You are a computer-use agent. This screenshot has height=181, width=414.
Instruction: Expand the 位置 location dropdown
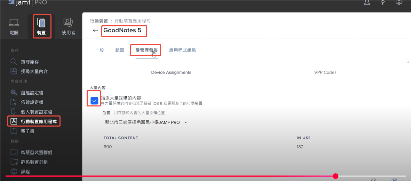[x=146, y=122]
